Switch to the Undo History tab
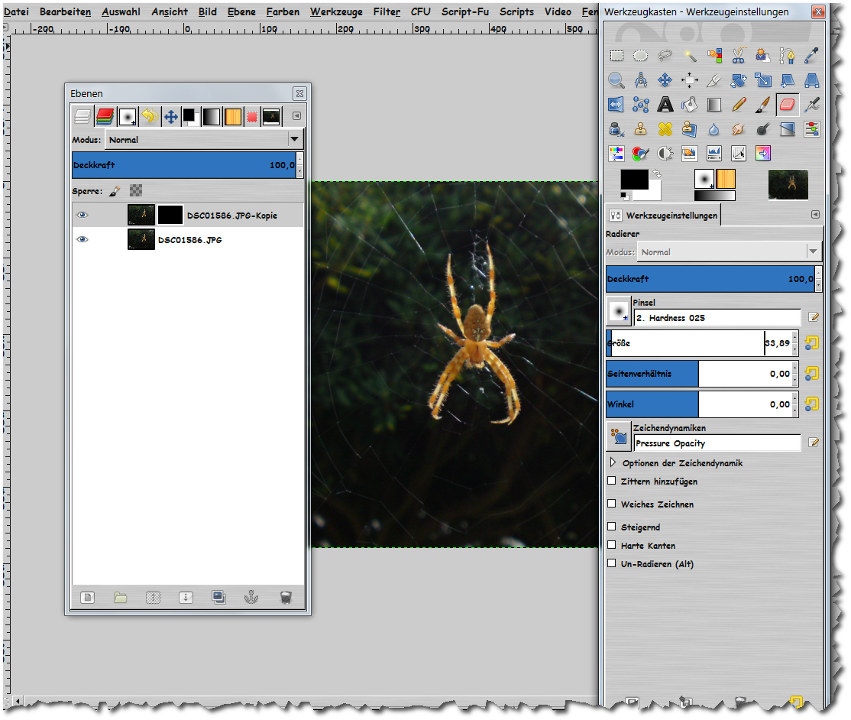The width and height of the screenshot is (851, 720). pos(149,116)
